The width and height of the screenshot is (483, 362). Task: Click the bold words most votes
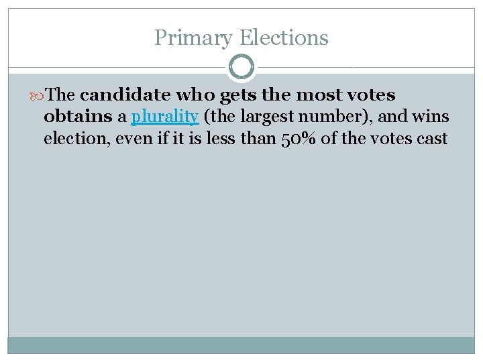point(345,95)
